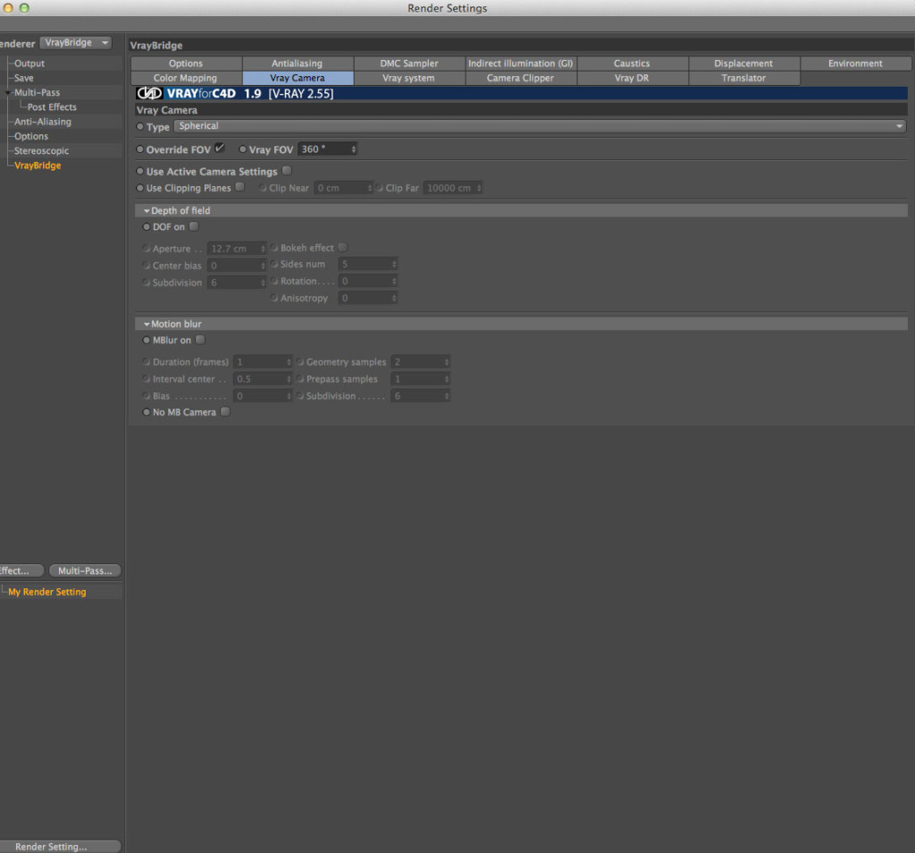Screen dimensions: 915x853
Task: Switch to the Antialiasing tab
Action: click(x=298, y=63)
